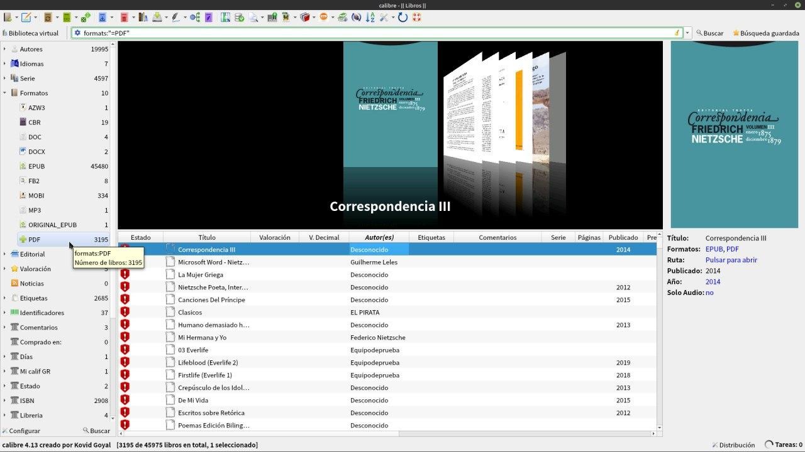Click the blue tree-diagram toolbar icon
Screen dimensions: 805x452
tap(195, 17)
